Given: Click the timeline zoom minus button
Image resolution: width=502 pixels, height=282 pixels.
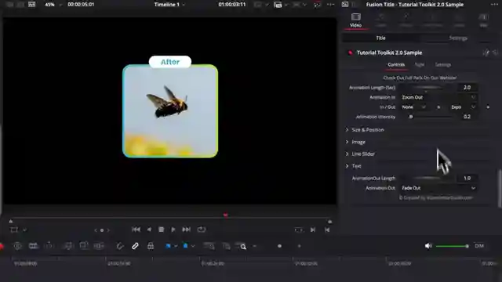Looking at the screenshot, I should tap(255, 246).
